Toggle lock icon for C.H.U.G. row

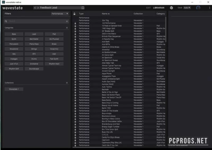(x=75, y=135)
